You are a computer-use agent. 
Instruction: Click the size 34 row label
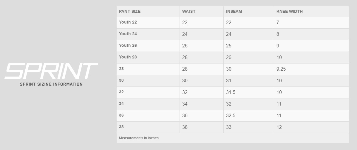coord(121,104)
